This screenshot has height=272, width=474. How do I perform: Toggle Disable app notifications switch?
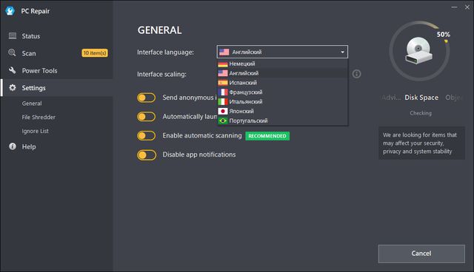pyautogui.click(x=147, y=155)
